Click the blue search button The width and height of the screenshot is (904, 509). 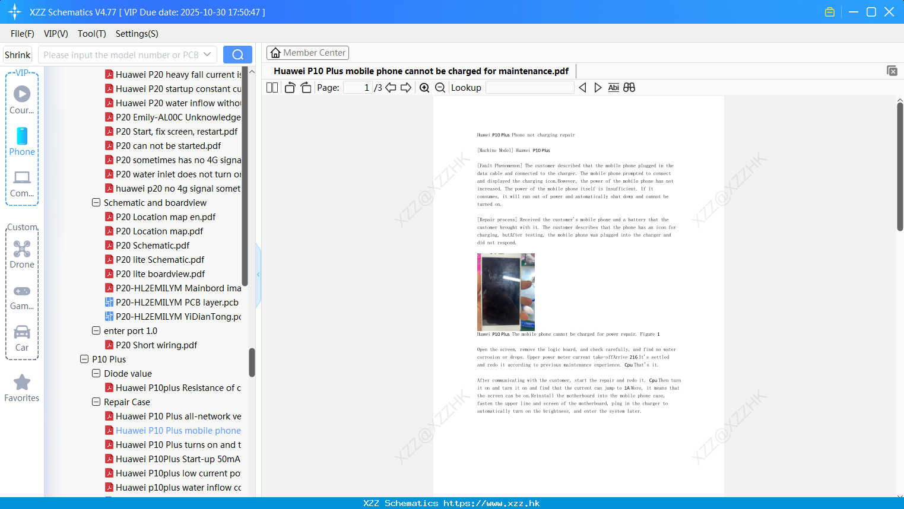point(237,55)
